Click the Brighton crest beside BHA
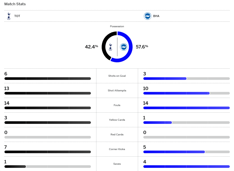This screenshot has width=234, height=171. coord(148,16)
